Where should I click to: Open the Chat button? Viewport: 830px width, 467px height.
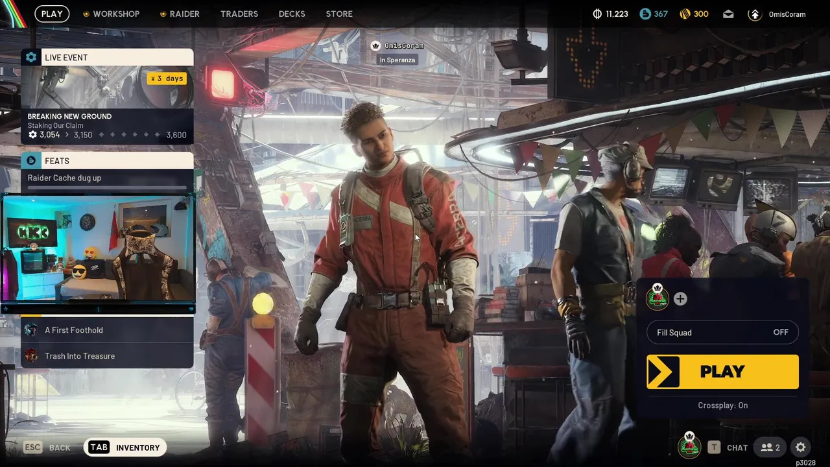pos(728,448)
